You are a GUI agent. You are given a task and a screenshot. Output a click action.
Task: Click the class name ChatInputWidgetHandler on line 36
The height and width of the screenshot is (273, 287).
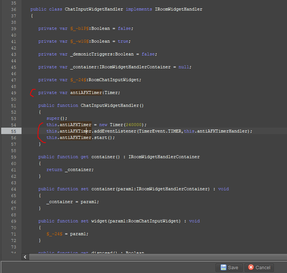[94, 9]
